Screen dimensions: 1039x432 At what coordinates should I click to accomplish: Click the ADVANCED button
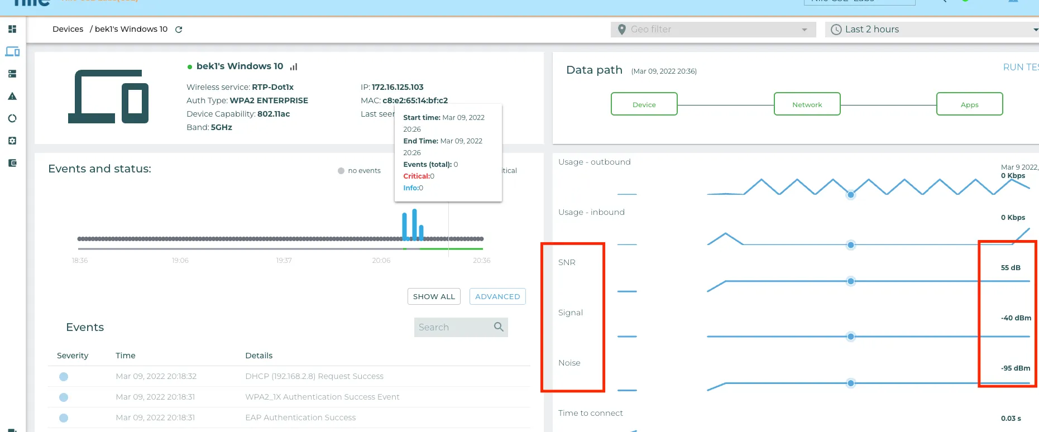point(497,296)
